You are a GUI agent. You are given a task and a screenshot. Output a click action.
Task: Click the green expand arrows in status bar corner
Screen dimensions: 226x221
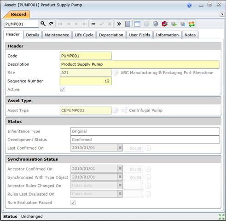(x=221, y=217)
